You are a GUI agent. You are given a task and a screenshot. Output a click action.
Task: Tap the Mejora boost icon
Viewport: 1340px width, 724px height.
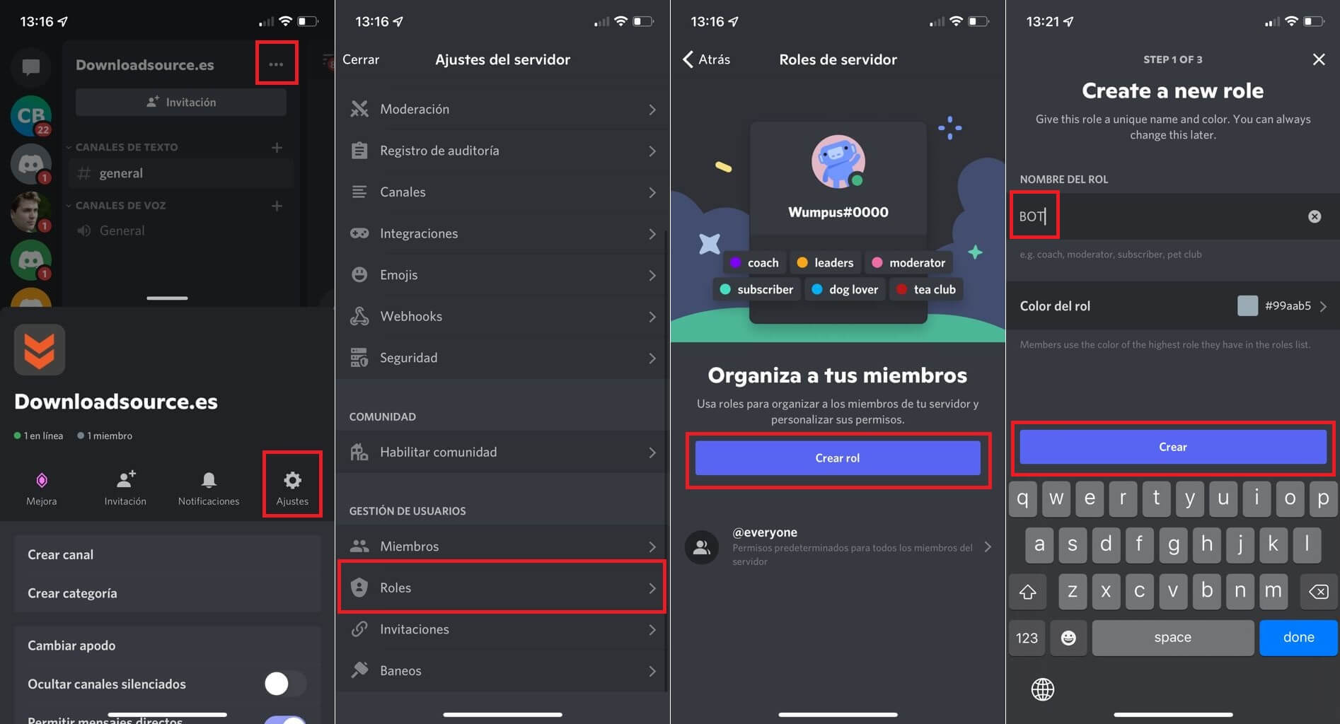(42, 481)
